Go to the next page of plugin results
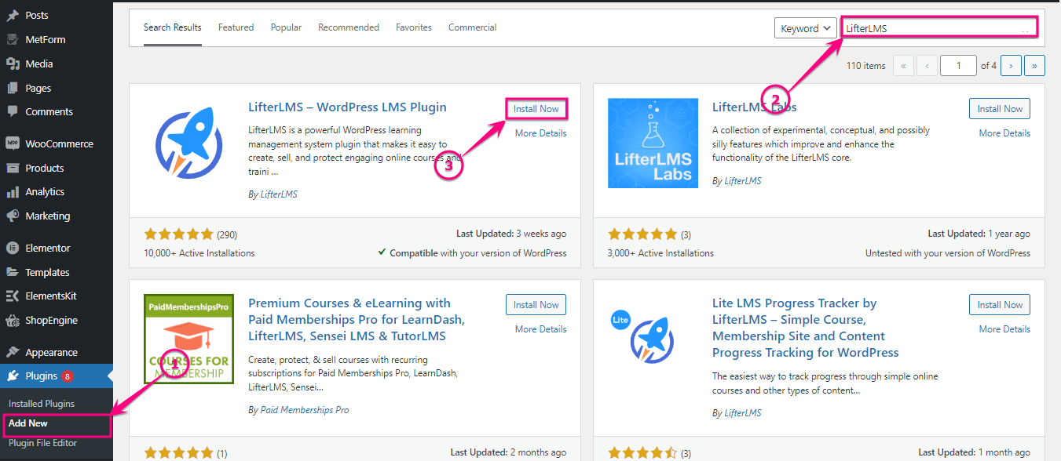 pos(1011,65)
